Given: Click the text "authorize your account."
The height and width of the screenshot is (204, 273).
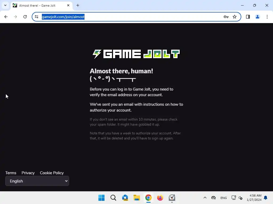Looking at the screenshot, I should (x=111, y=110).
